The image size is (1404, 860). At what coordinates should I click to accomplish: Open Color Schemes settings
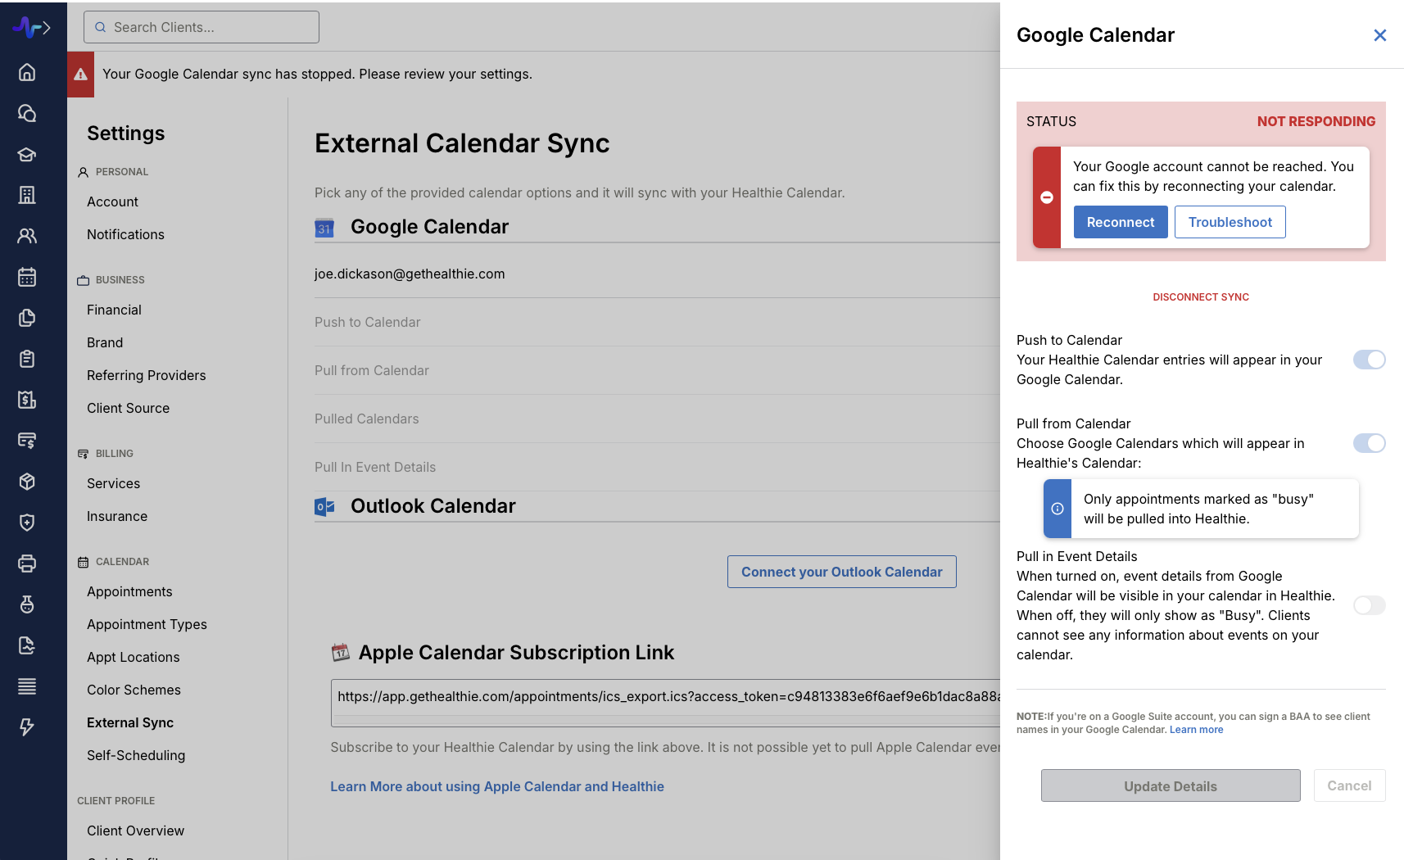pos(134,690)
